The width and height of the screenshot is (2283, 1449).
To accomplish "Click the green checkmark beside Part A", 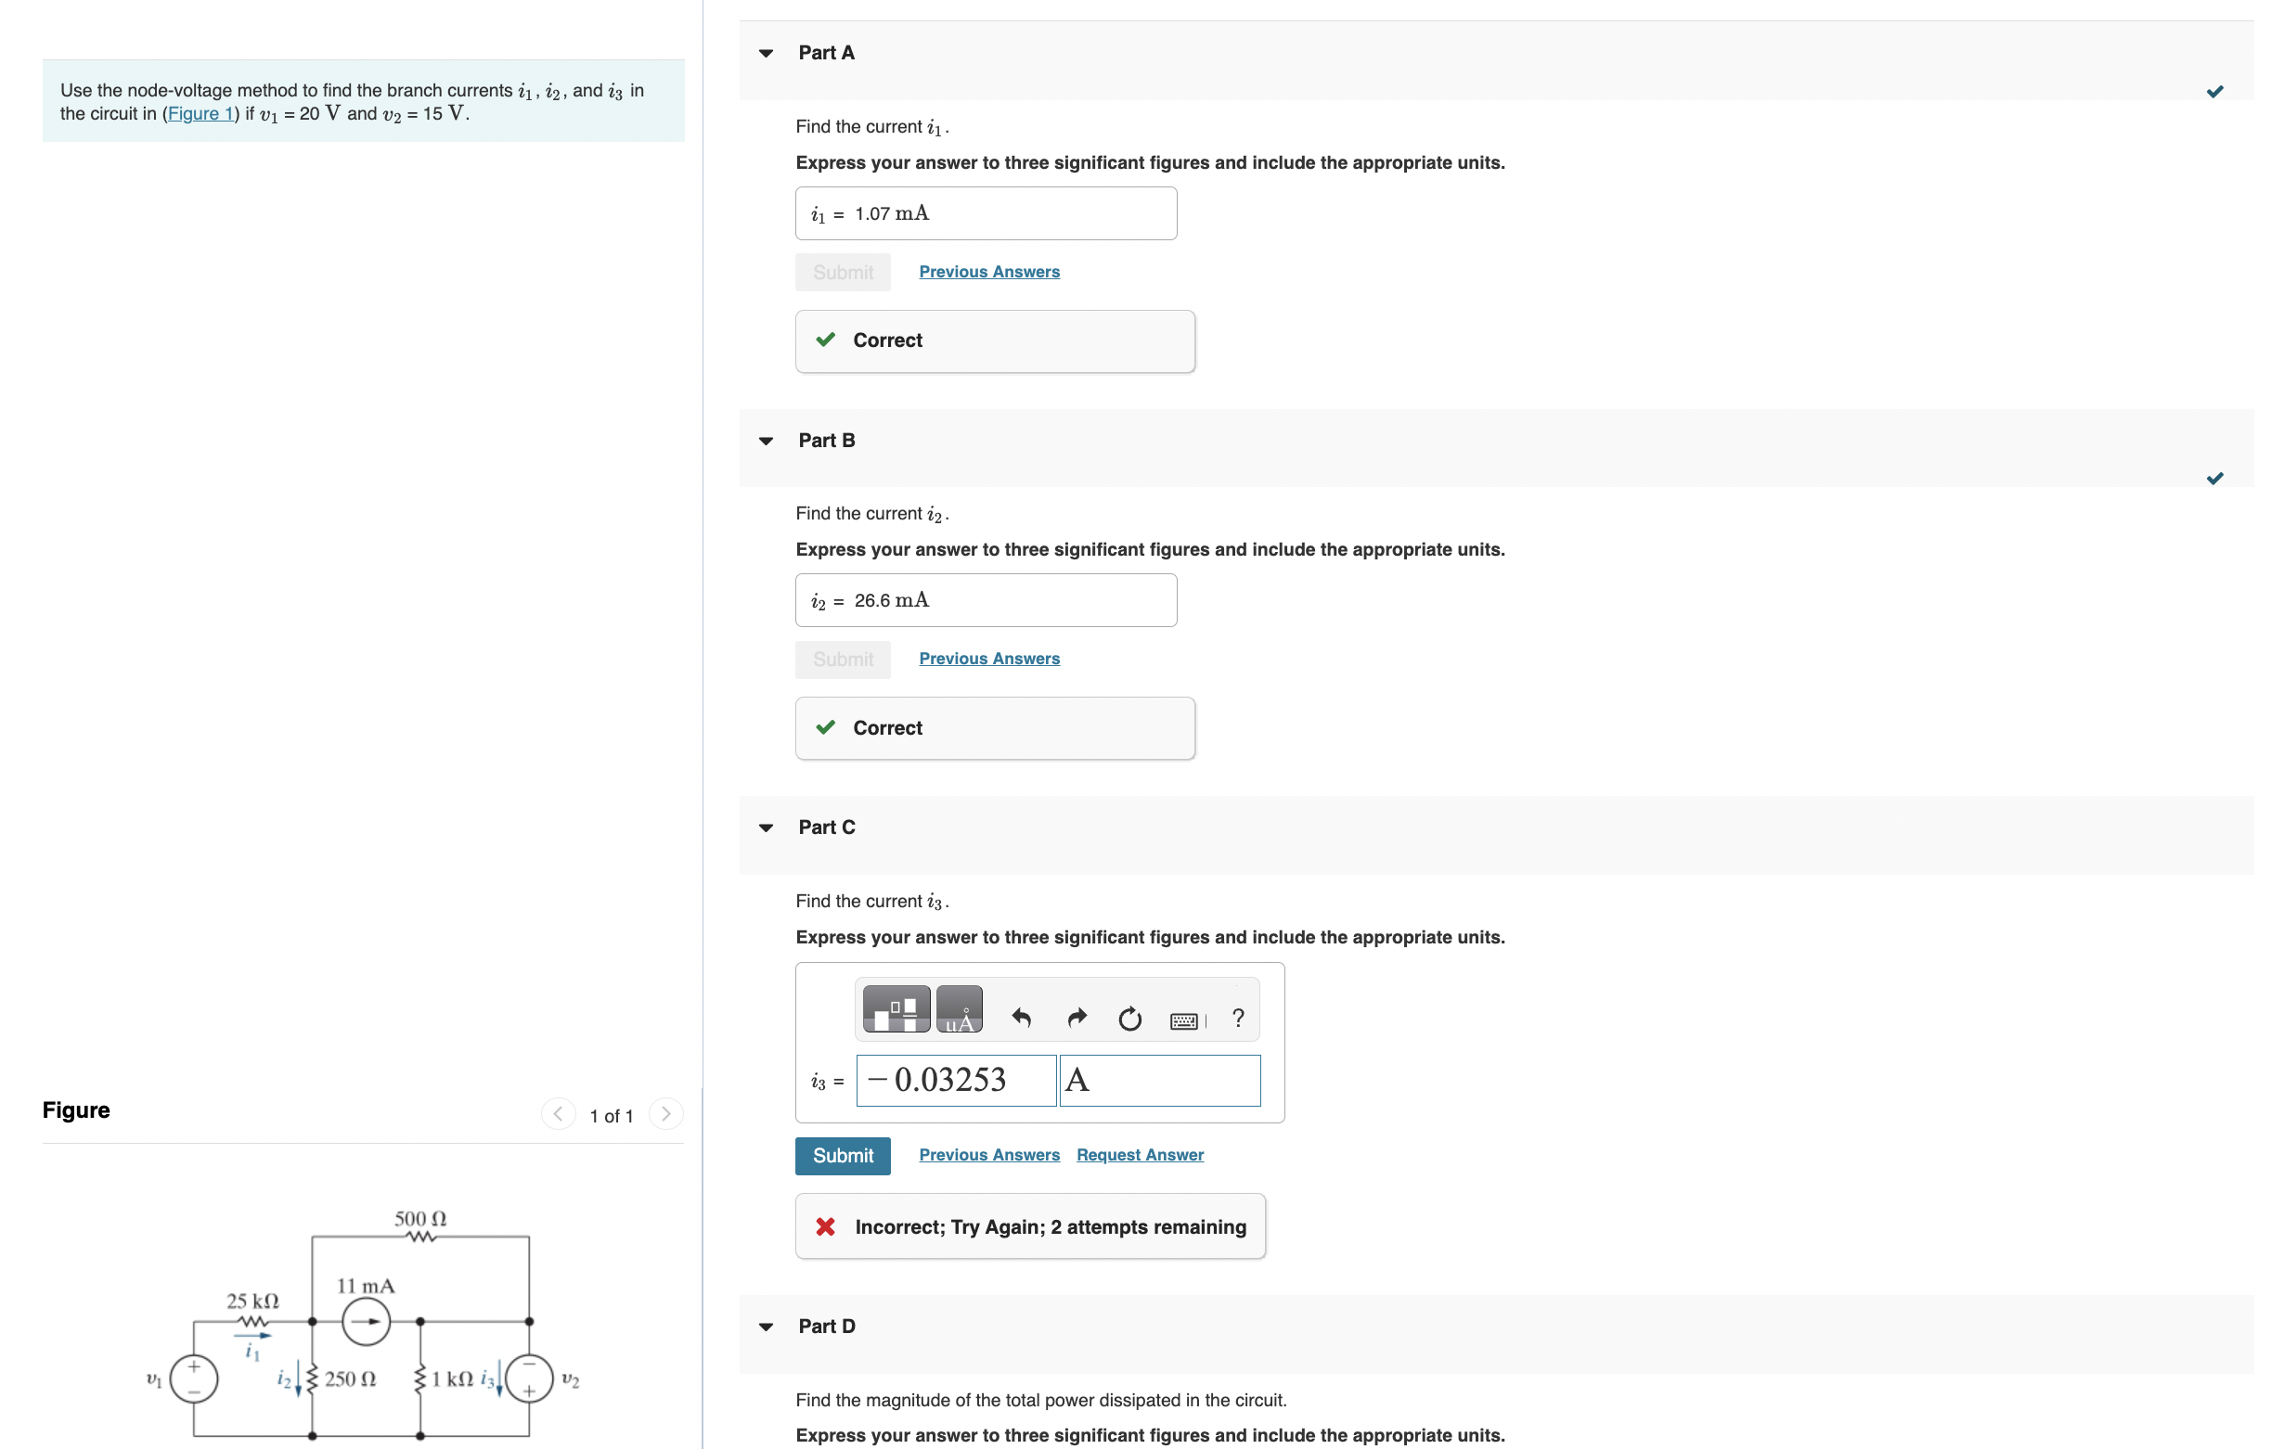I will click(x=2215, y=91).
